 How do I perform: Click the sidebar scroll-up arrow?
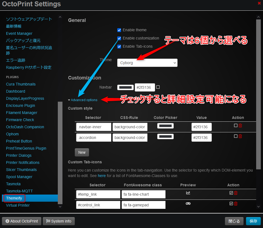[60, 17]
